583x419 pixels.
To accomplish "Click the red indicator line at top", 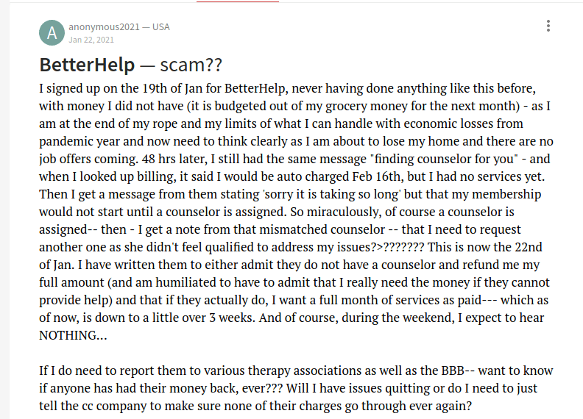I will (238, 1).
